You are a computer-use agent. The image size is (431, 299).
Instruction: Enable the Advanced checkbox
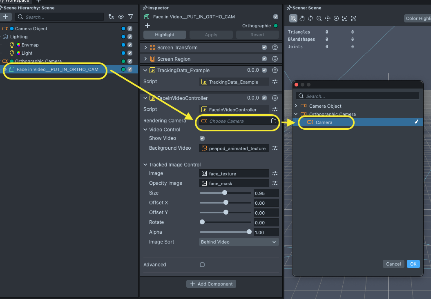pyautogui.click(x=202, y=265)
